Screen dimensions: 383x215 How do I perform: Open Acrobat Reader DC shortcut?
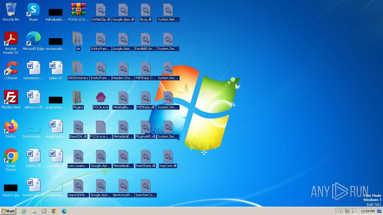tap(11, 43)
